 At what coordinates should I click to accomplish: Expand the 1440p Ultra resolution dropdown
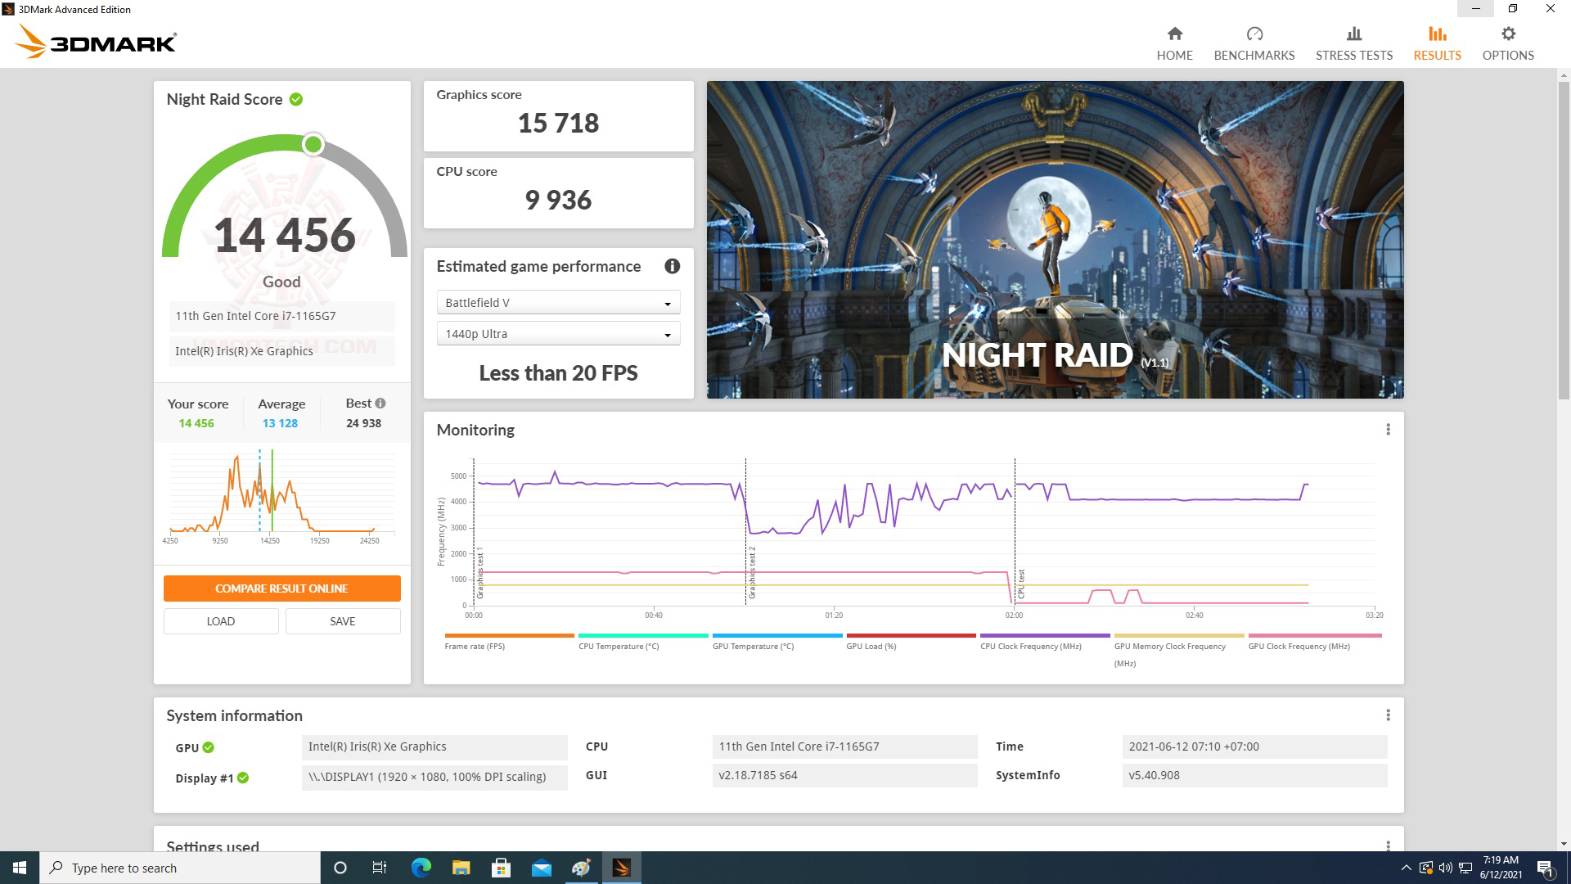coord(558,334)
